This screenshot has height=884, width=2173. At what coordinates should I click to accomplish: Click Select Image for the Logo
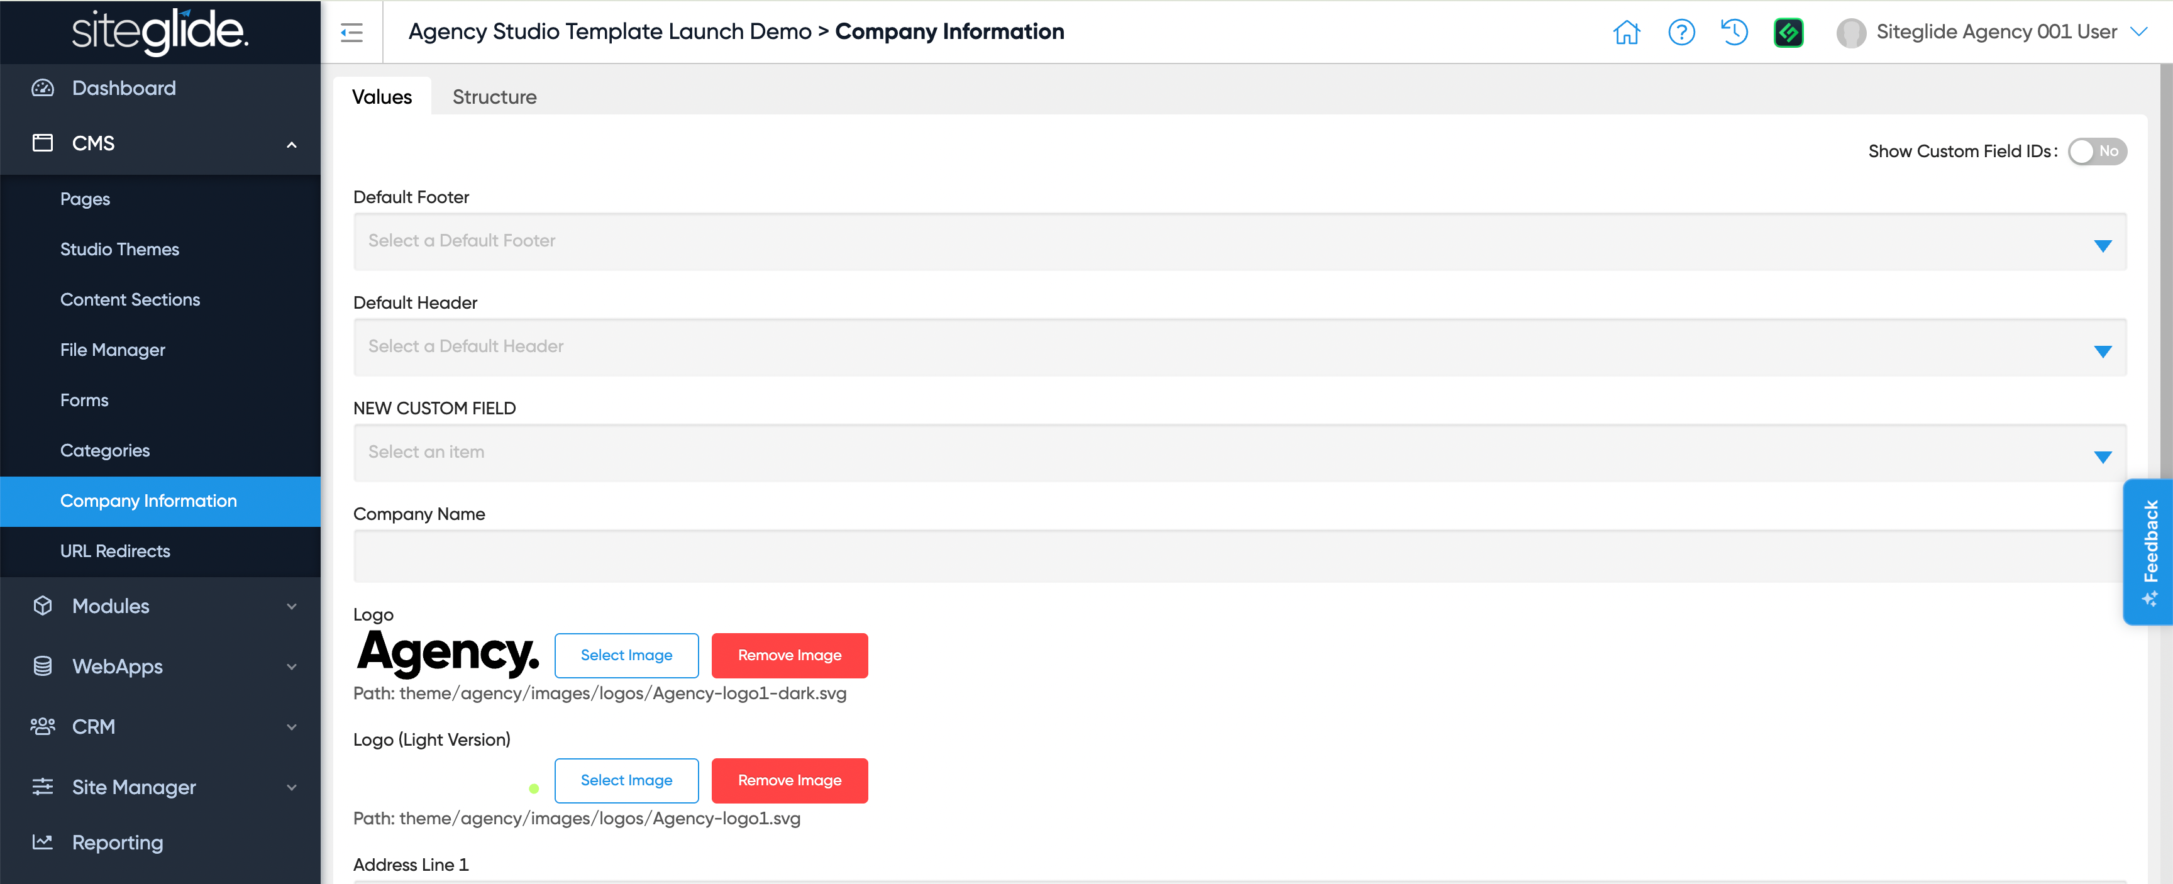pyautogui.click(x=625, y=655)
